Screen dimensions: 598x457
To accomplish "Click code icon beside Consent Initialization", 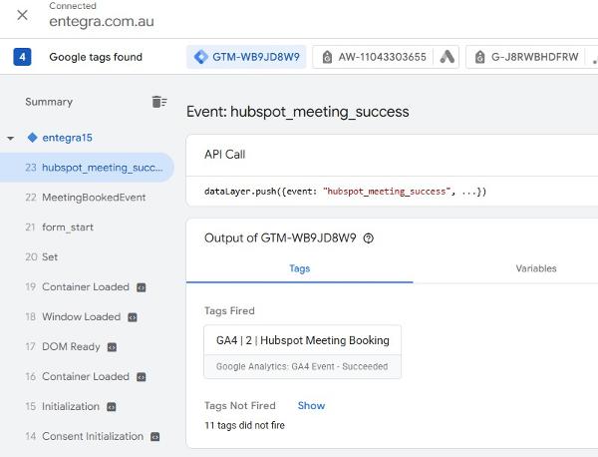I will pos(152,437).
